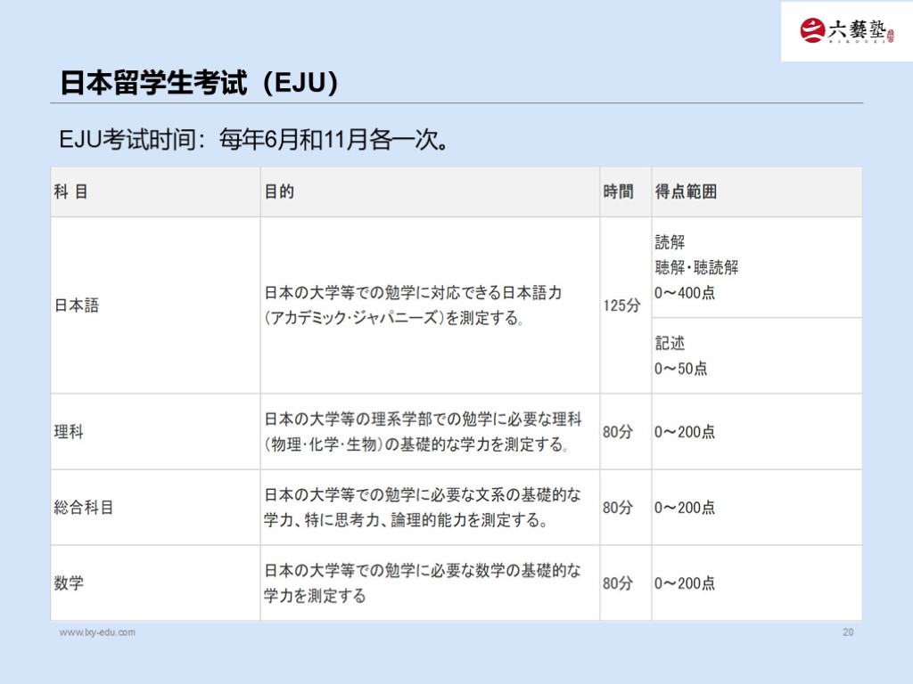The image size is (913, 684).
Task: Select the slide title 日本留学生考试 (EJU)
Action: pos(200,83)
